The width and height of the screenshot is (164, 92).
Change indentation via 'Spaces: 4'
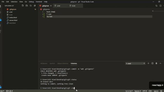point(138,91)
